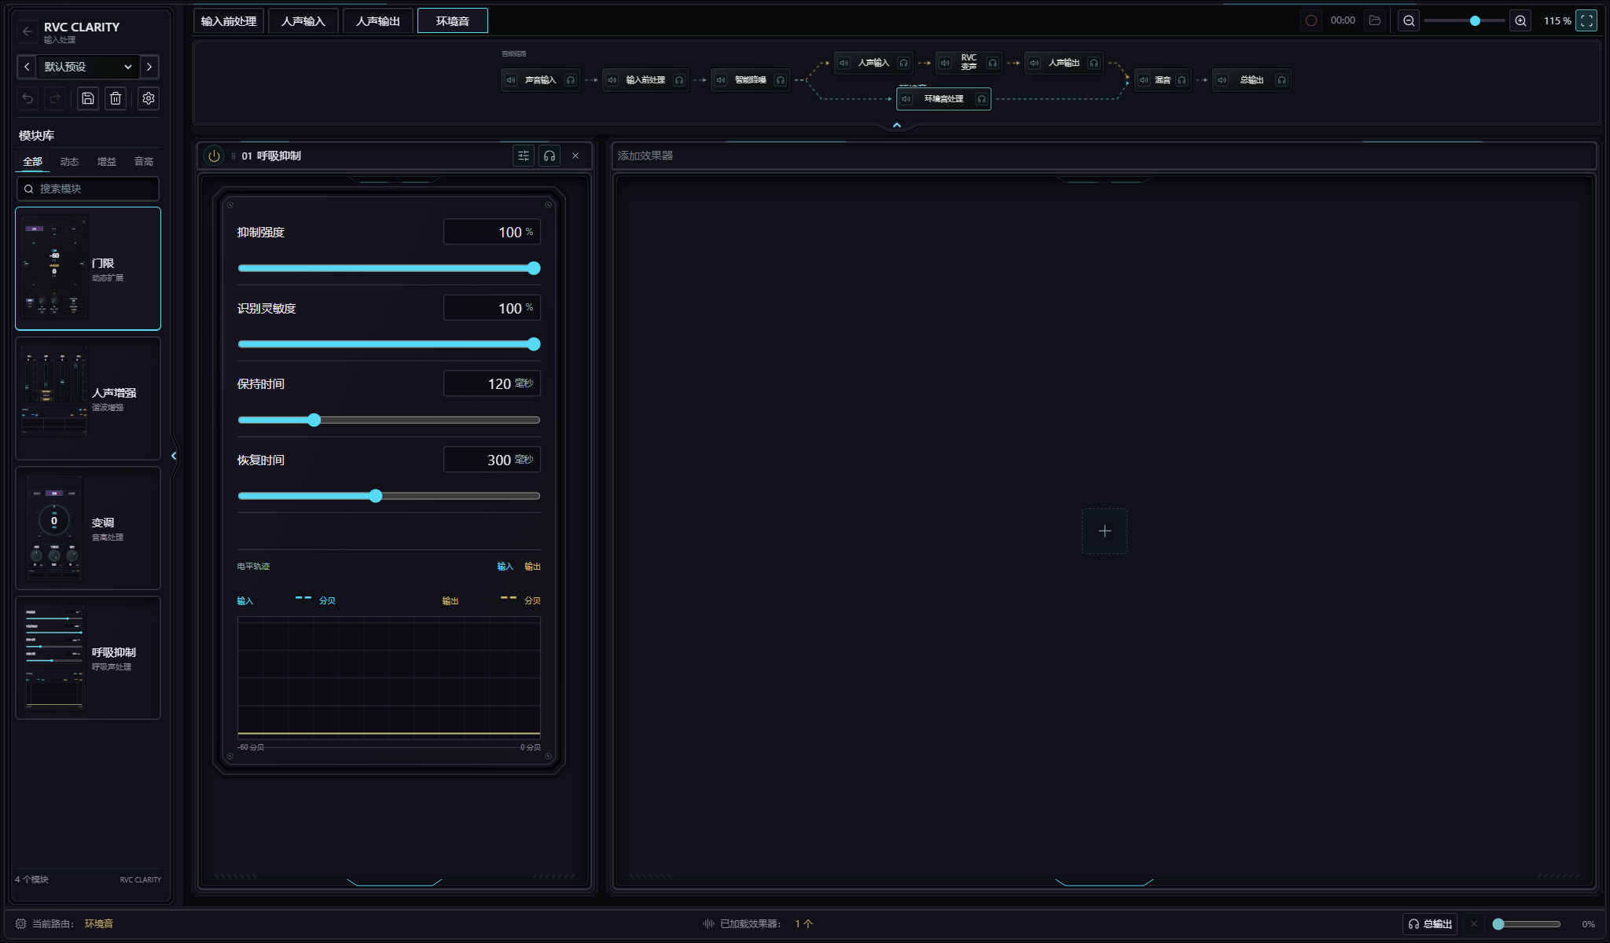Monitor the 人声输出 node via headphone icon

click(x=1094, y=63)
